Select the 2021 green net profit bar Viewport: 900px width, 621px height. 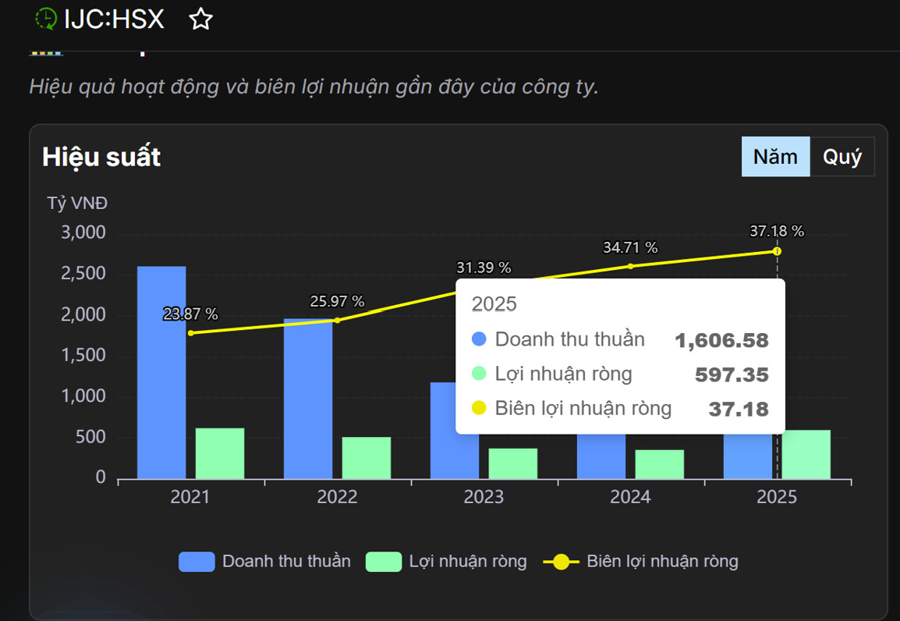(220, 453)
